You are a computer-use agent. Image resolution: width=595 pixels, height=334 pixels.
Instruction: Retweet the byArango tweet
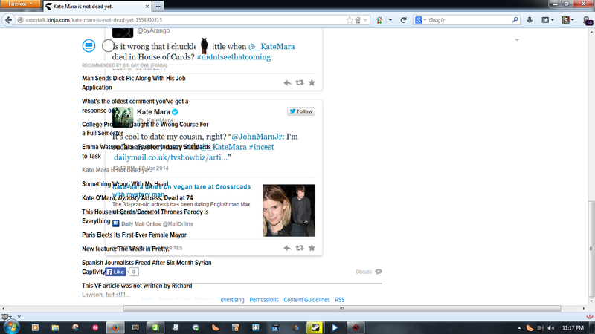click(x=300, y=82)
